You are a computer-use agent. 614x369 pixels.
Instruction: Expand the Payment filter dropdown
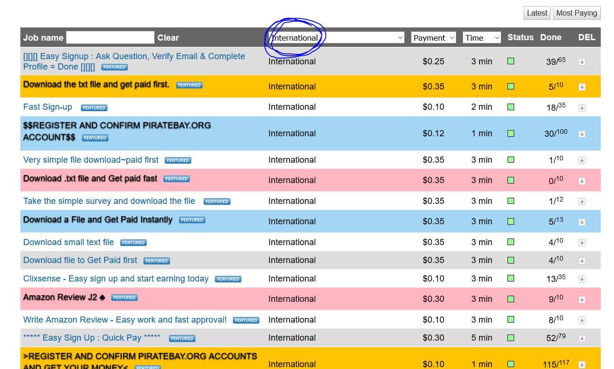(x=433, y=38)
